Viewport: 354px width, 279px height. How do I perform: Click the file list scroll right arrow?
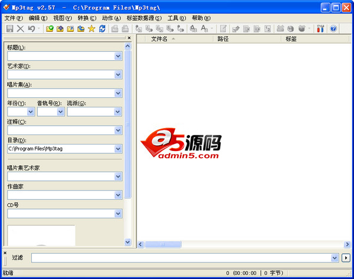coord(348,244)
